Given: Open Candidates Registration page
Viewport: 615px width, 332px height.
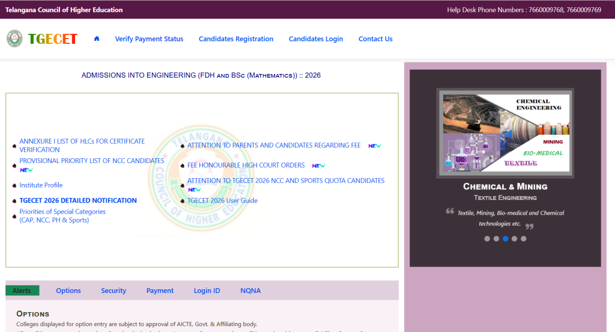Looking at the screenshot, I should tap(236, 39).
